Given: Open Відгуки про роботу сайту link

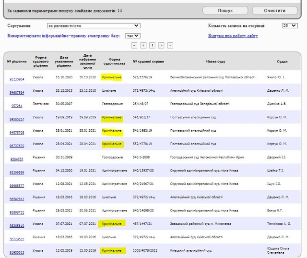Looking at the screenshot, I should click(233, 36).
